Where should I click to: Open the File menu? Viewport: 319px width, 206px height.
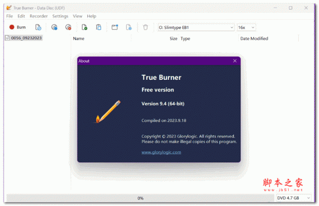tap(10, 16)
